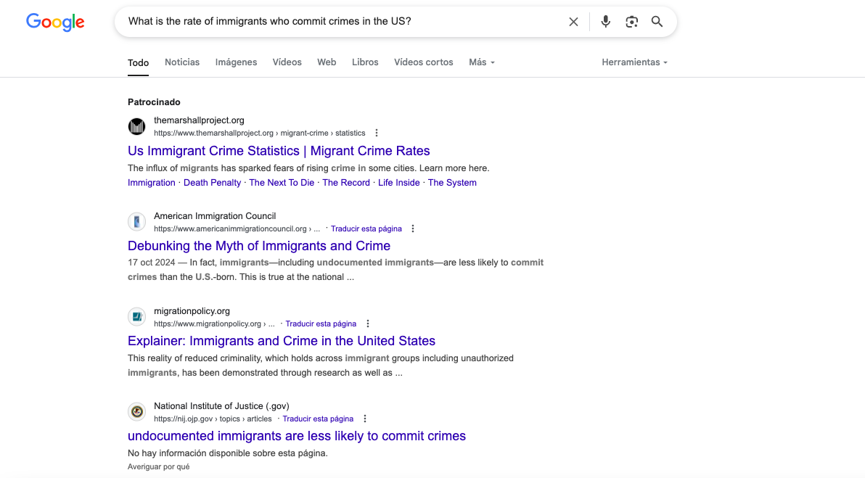Viewport: 865px width, 478px height.
Task: Click The Marshall Project favicon
Action: [x=137, y=126]
